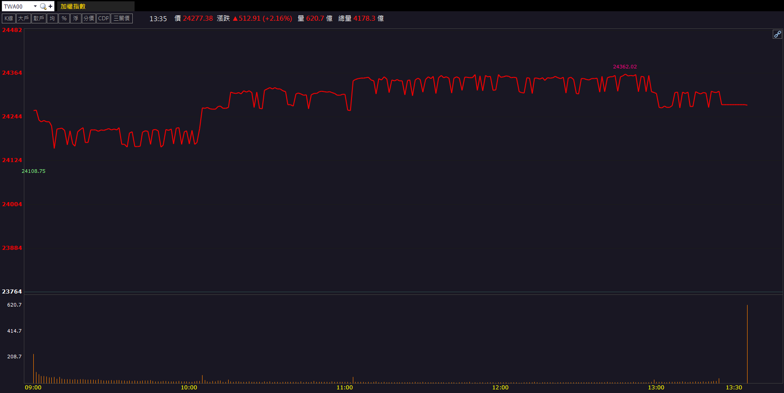Click the 浮 toolbar button

click(x=76, y=18)
